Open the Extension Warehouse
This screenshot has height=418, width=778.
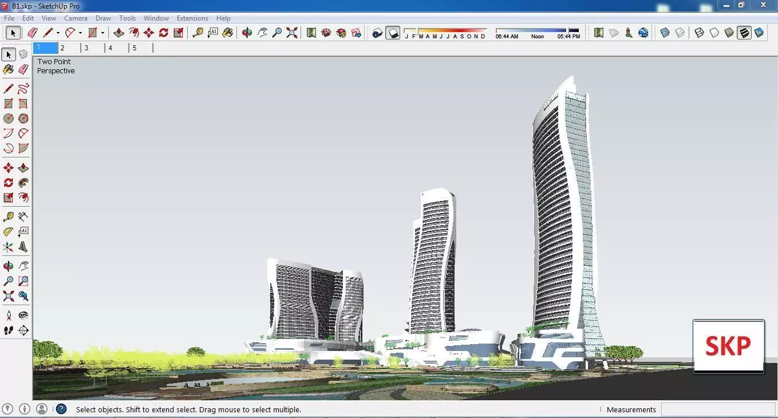click(x=341, y=33)
